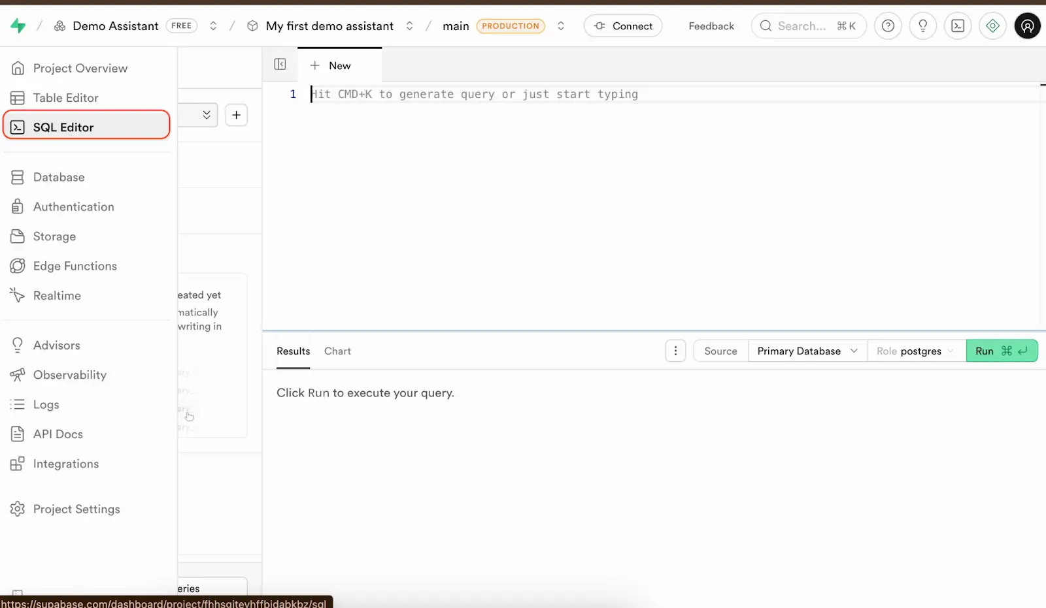Collapse the SQL snippets sidebar panel
1046x608 pixels.
[x=280, y=64]
